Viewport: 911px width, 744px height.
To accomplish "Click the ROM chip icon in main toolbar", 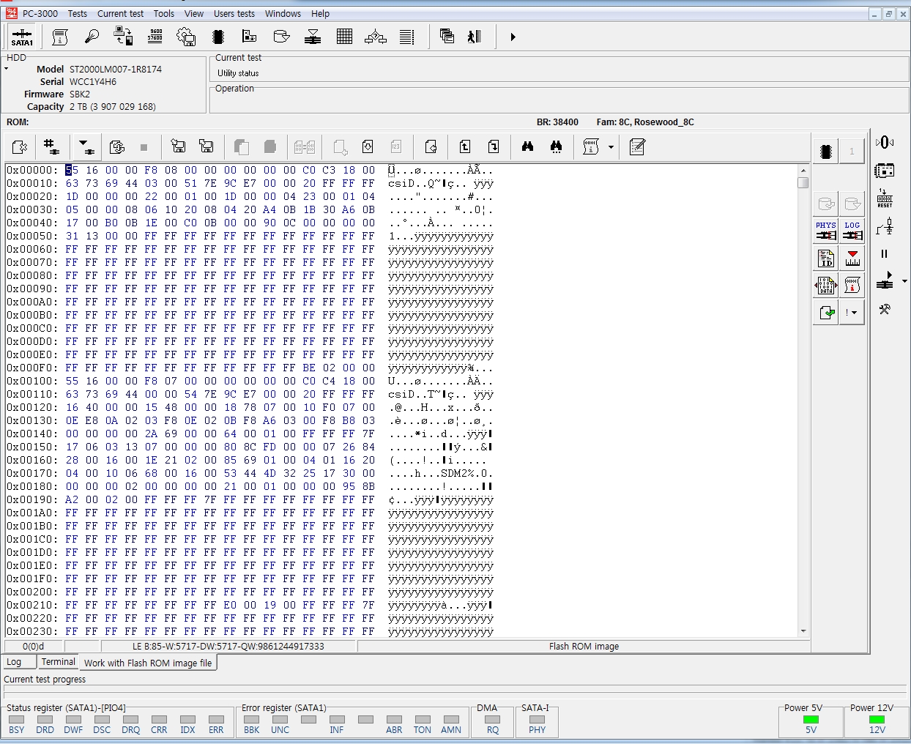I will pos(217,37).
